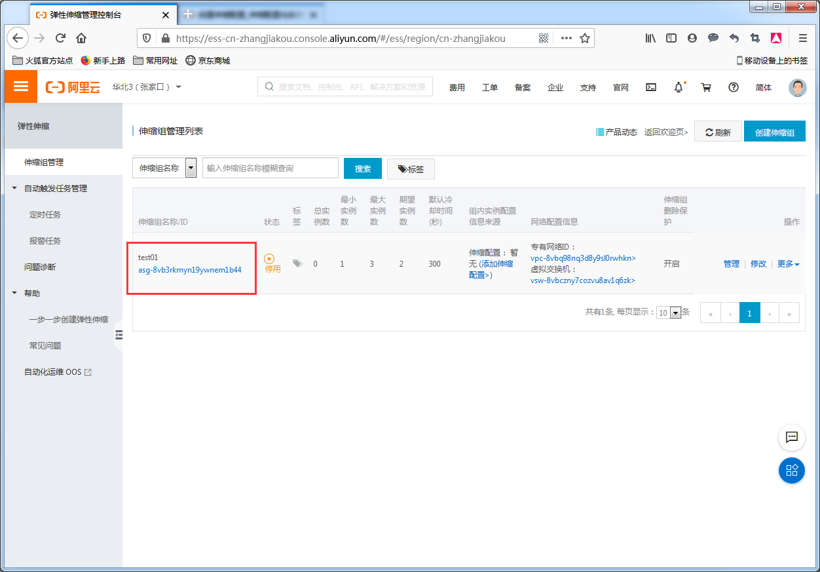Viewport: 820px width, 572px height.
Task: Open scaling group link asg-8vb3rkmyn19ywnem1b44
Action: click(189, 270)
